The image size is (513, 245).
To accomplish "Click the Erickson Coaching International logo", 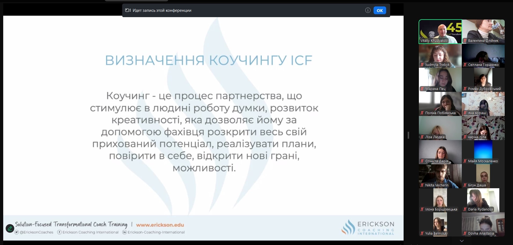I will [x=368, y=228].
